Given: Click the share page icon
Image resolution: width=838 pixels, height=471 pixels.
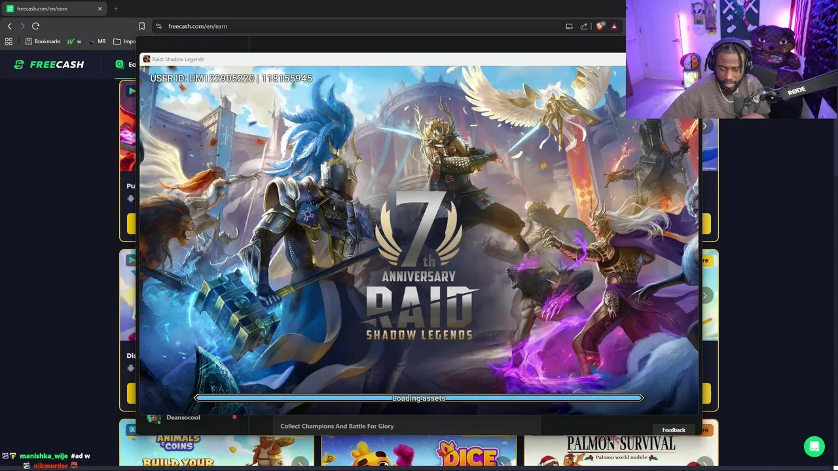Looking at the screenshot, I should (x=584, y=26).
